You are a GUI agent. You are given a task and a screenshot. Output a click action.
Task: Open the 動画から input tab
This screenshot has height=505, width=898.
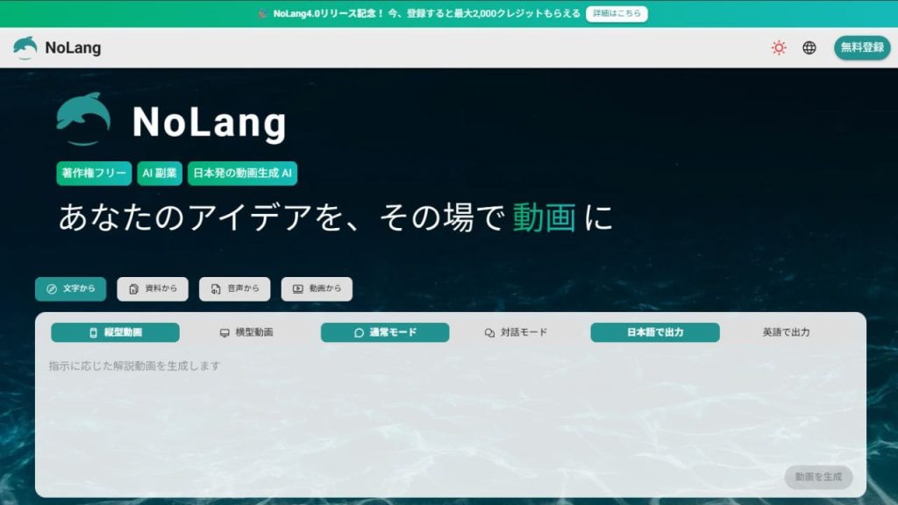(x=317, y=289)
